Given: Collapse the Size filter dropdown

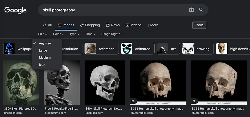Looking at the screenshot, I should 43,34.
